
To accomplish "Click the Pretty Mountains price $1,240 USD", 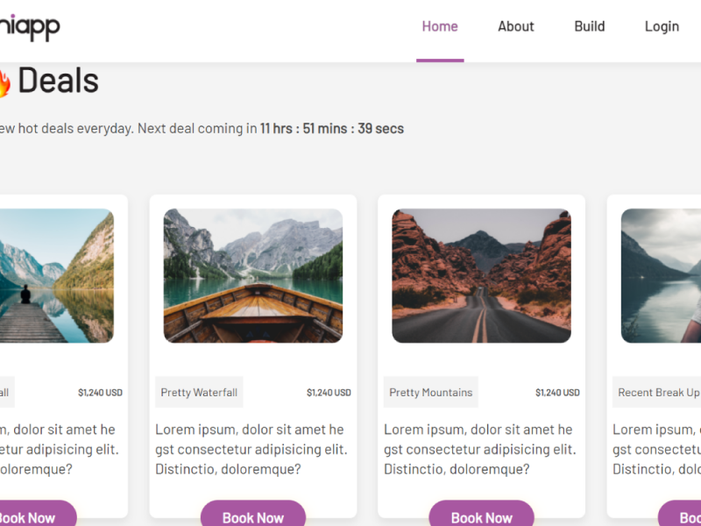I will pyautogui.click(x=557, y=393).
